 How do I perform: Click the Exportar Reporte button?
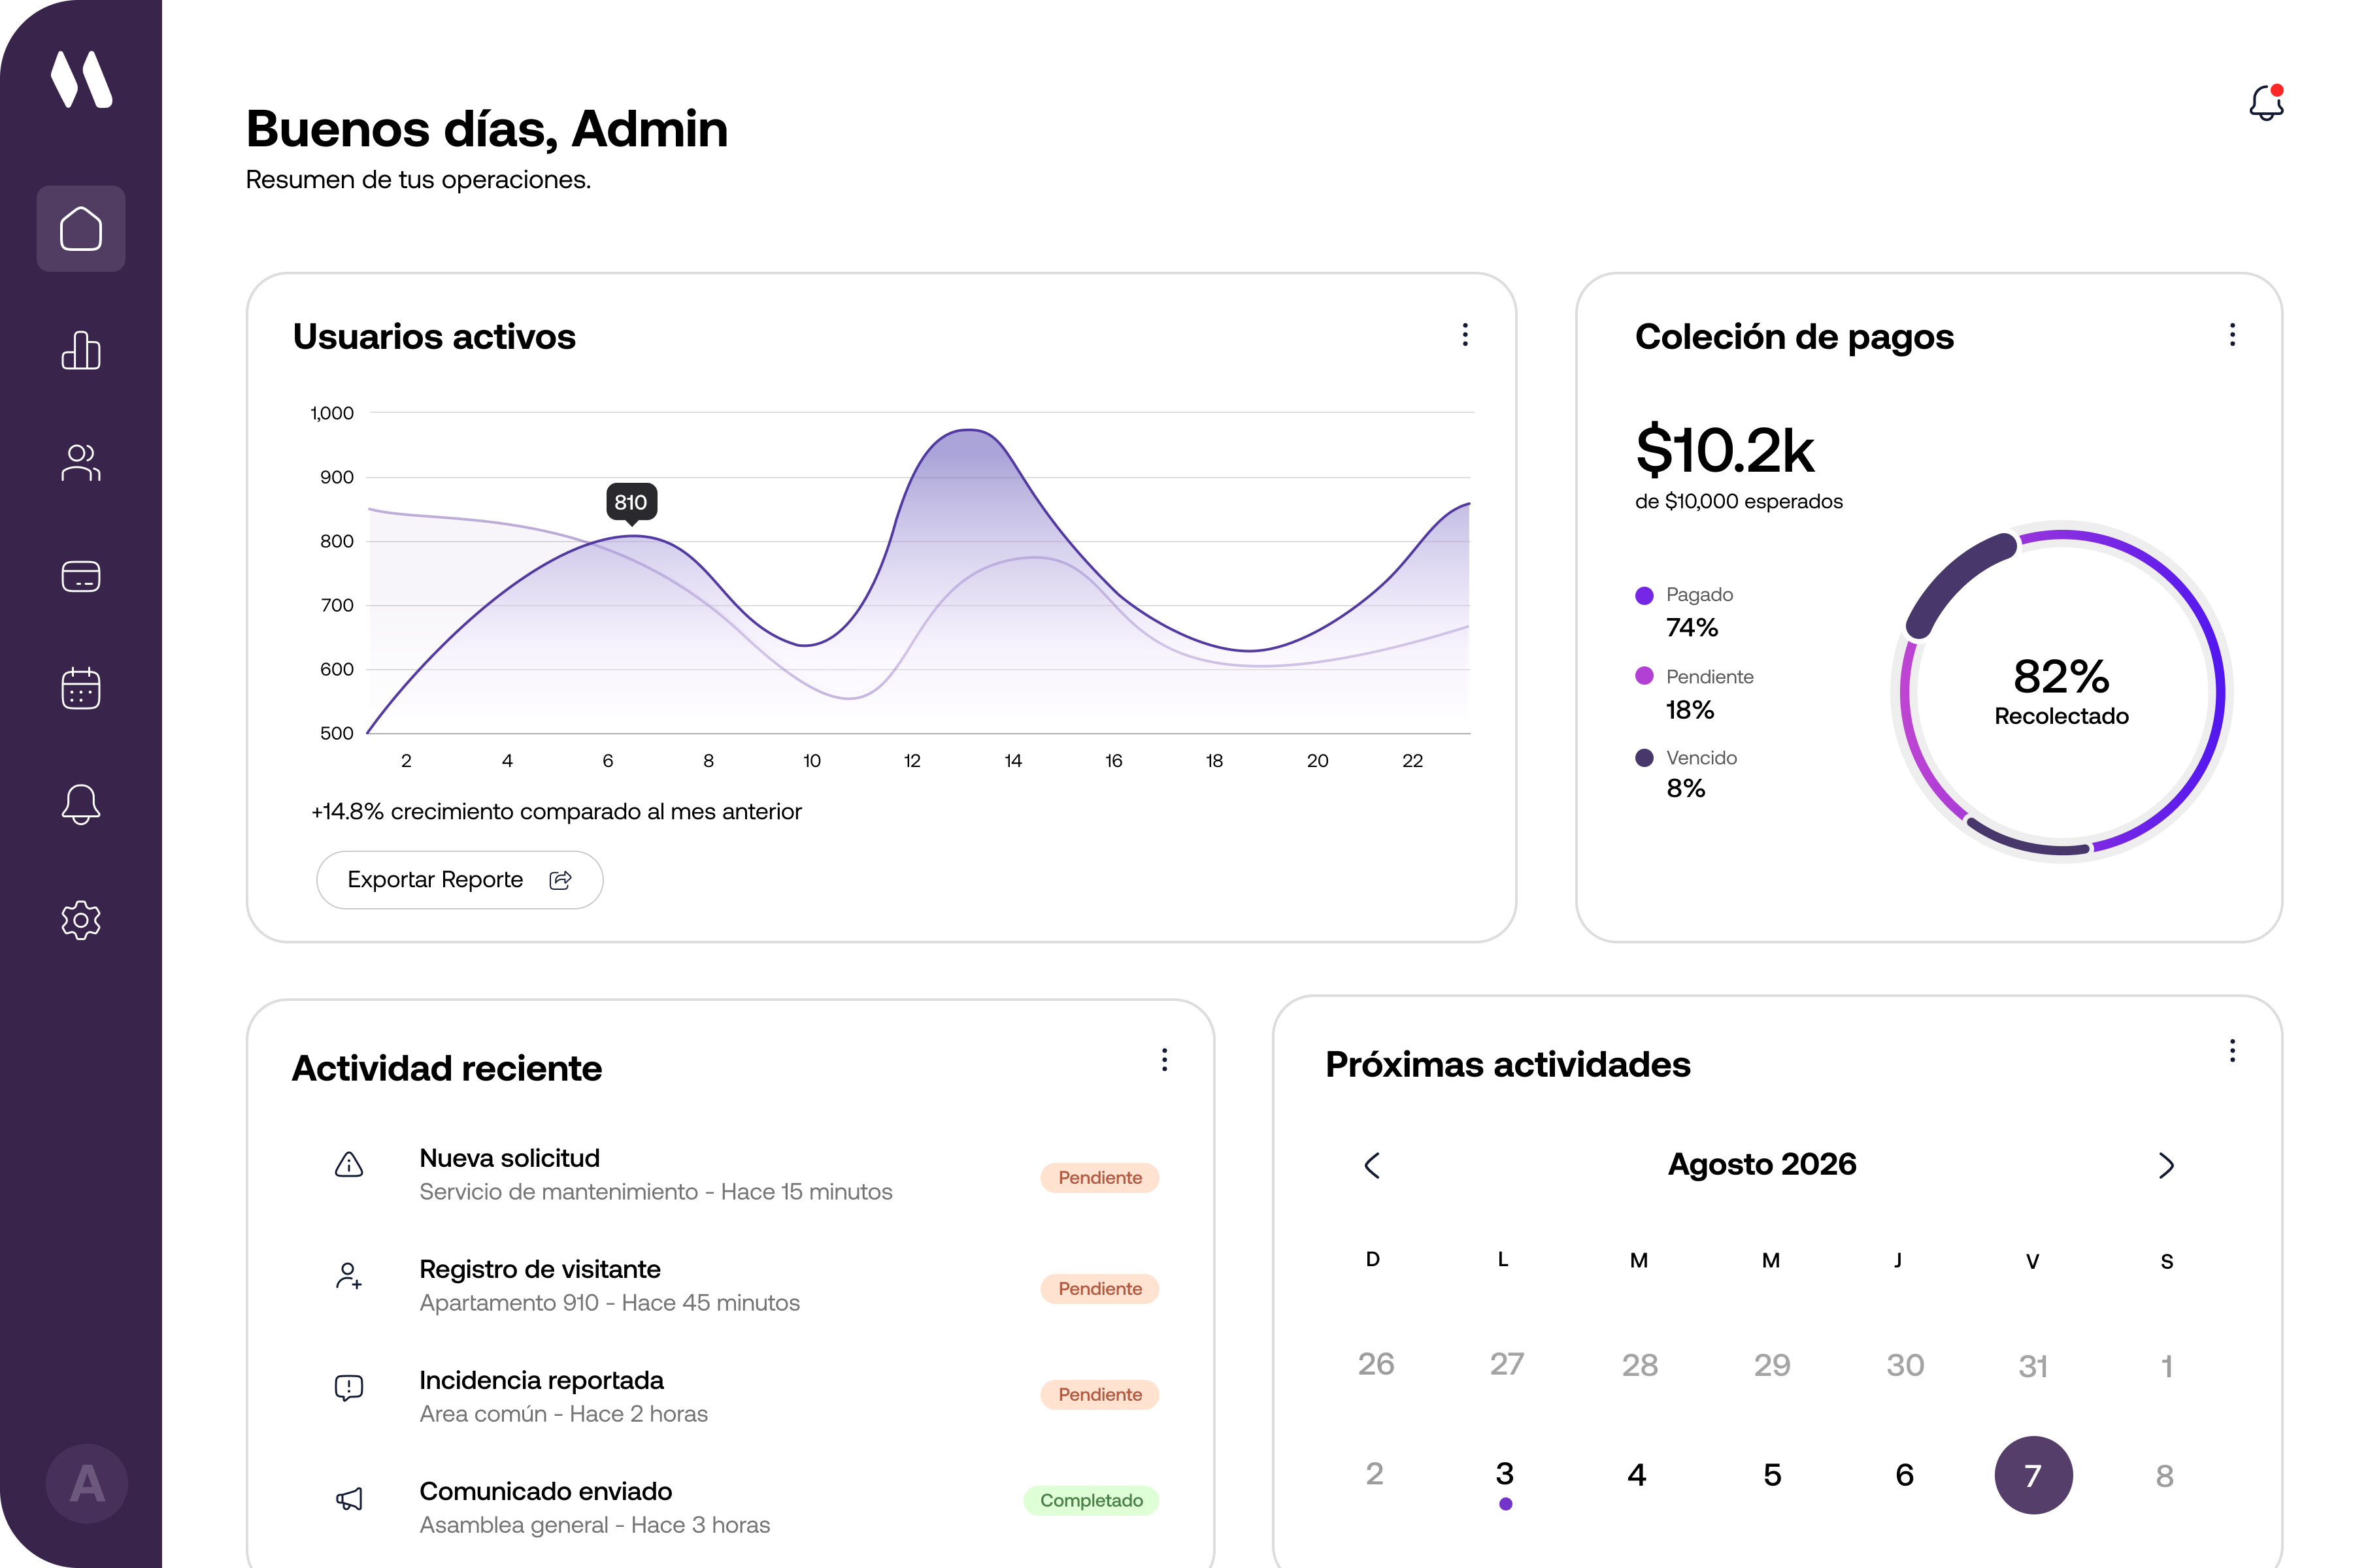[x=460, y=880]
